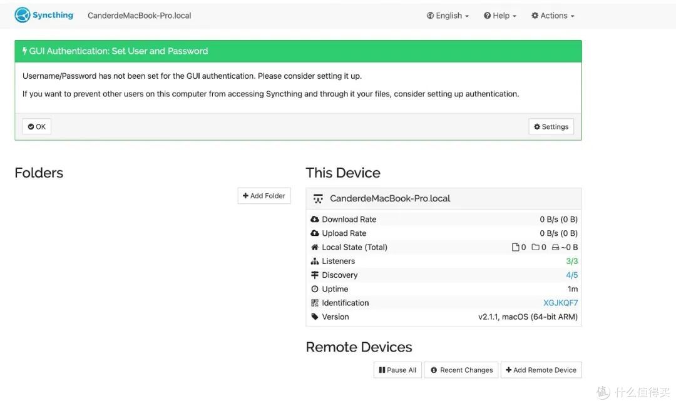Click the Listeners network icon
This screenshot has width=676, height=406.
(x=315, y=261)
